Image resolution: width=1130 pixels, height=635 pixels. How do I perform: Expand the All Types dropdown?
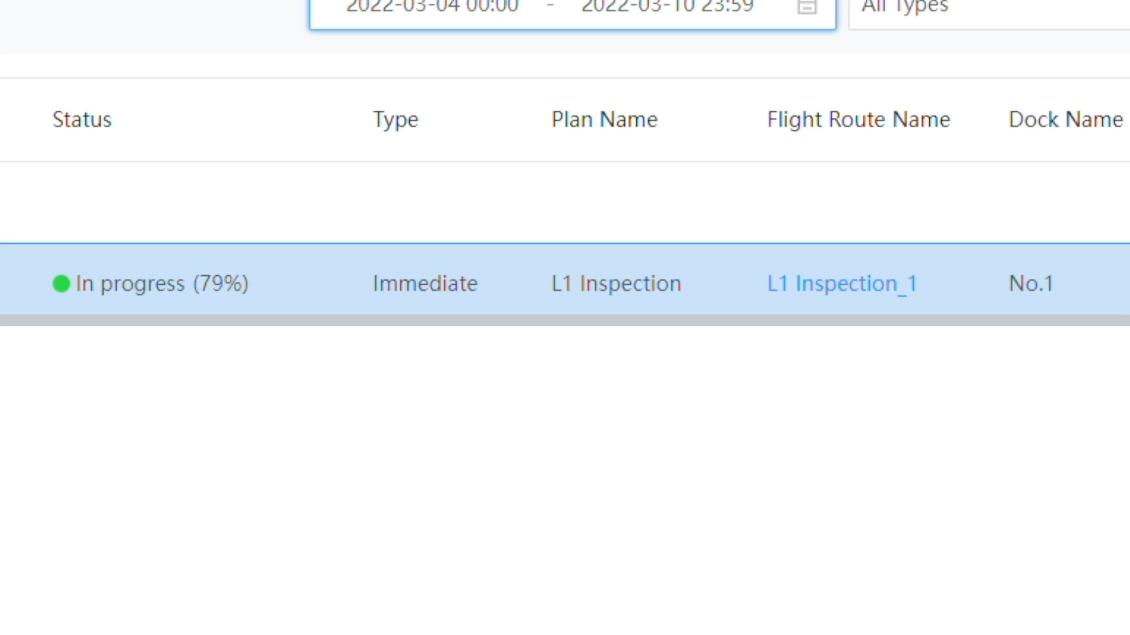pos(989,8)
